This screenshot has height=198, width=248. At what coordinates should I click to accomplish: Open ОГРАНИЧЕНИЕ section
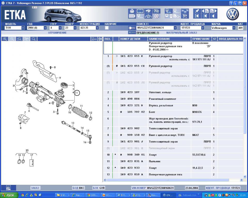click(x=57, y=33)
